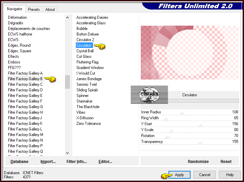The image size is (244, 182).
Task: Select Déplacements de couches category
Action: coord(29,29)
